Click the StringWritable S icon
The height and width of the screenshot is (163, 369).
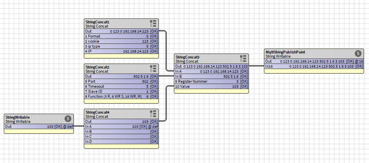click(x=68, y=119)
